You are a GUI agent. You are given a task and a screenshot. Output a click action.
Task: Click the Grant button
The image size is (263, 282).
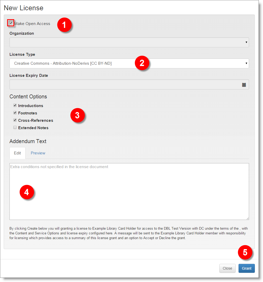(246, 268)
